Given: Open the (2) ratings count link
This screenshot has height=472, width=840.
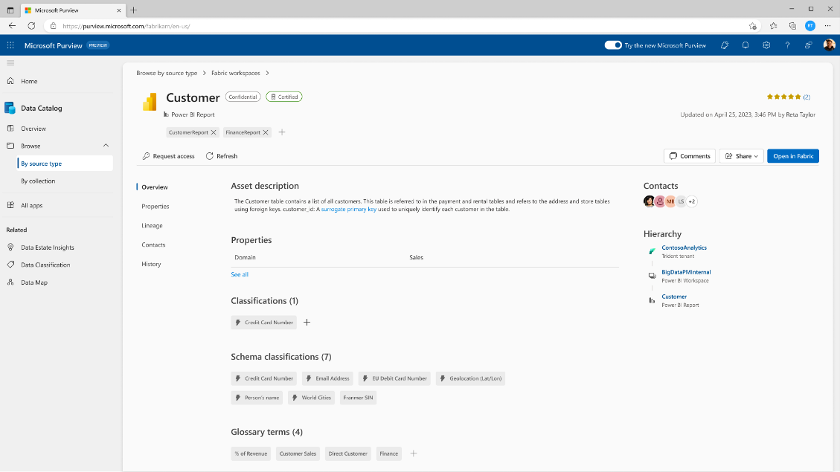Looking at the screenshot, I should click(x=807, y=97).
